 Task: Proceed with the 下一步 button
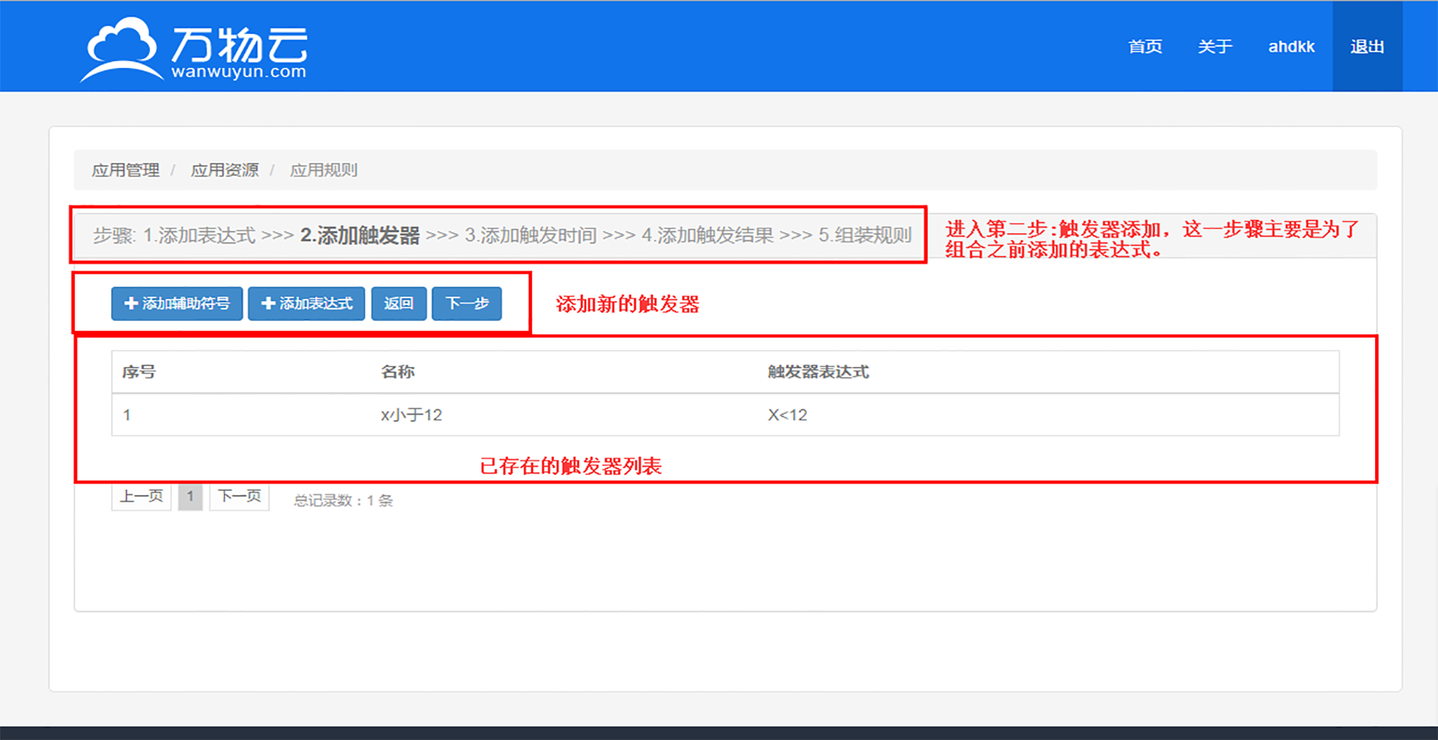(x=466, y=303)
